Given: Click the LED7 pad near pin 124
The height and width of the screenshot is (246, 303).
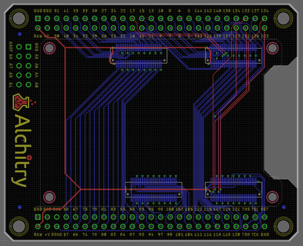Looking at the screenshot, I should (264, 28).
